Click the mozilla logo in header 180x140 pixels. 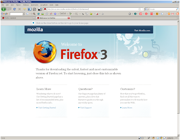coord(35,29)
